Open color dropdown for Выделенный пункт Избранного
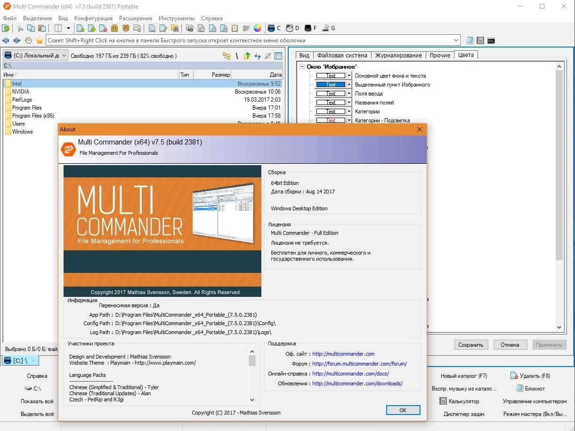Image resolution: width=575 pixels, height=431 pixels. (x=349, y=85)
